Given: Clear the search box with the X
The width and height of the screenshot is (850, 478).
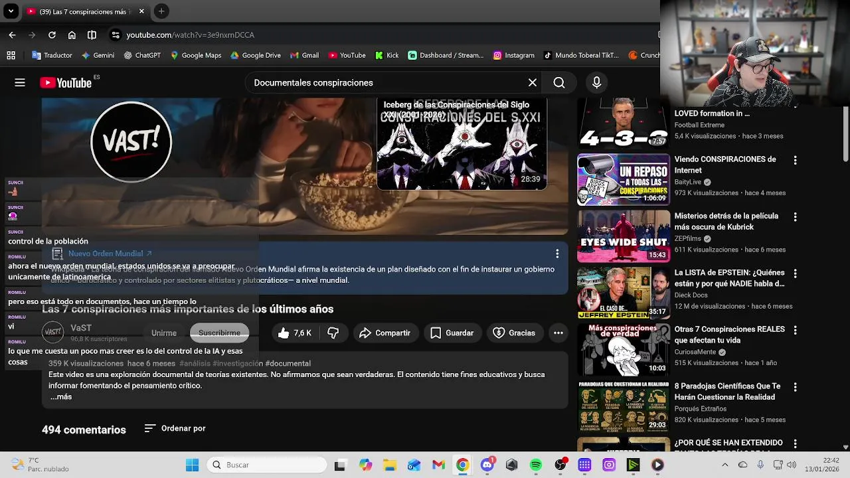Looking at the screenshot, I should coord(533,83).
